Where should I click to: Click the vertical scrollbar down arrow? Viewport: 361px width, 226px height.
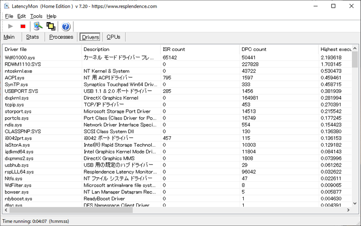[x=355, y=203]
